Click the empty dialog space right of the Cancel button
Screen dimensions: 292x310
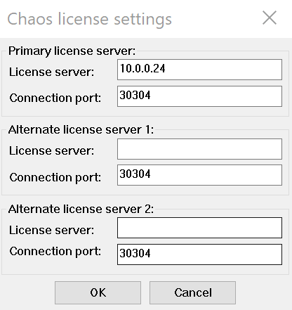[x=263, y=293]
